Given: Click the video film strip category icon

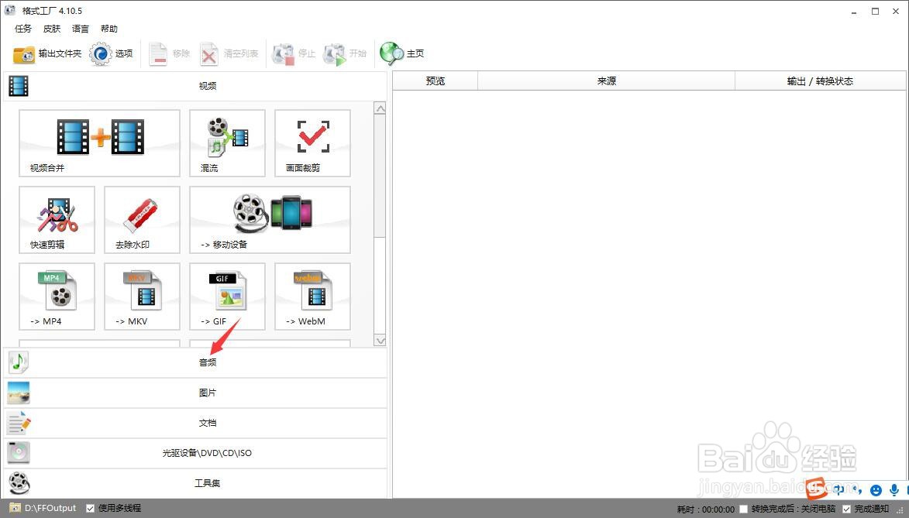Looking at the screenshot, I should tap(19, 86).
